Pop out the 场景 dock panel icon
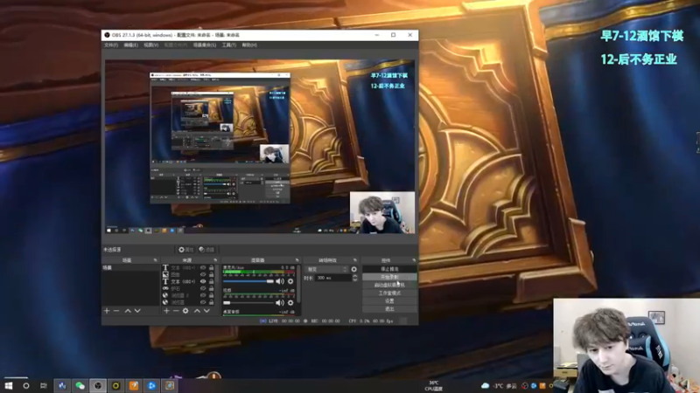The image size is (700, 393). [x=156, y=259]
